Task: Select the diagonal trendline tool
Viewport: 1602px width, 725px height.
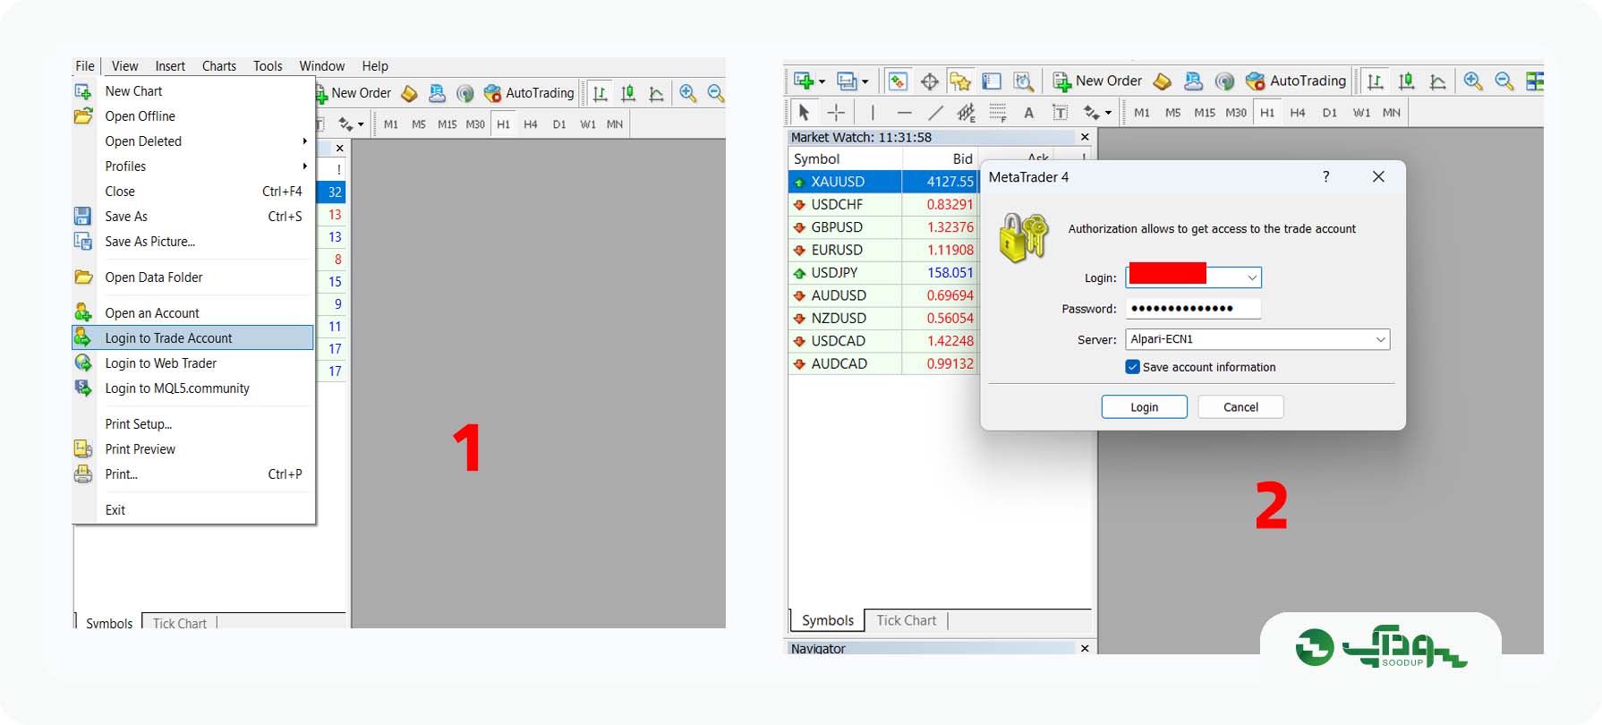Action: pyautogui.click(x=935, y=113)
